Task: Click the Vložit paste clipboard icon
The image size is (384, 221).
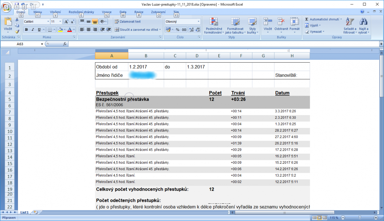Action: pyautogui.click(x=8, y=22)
